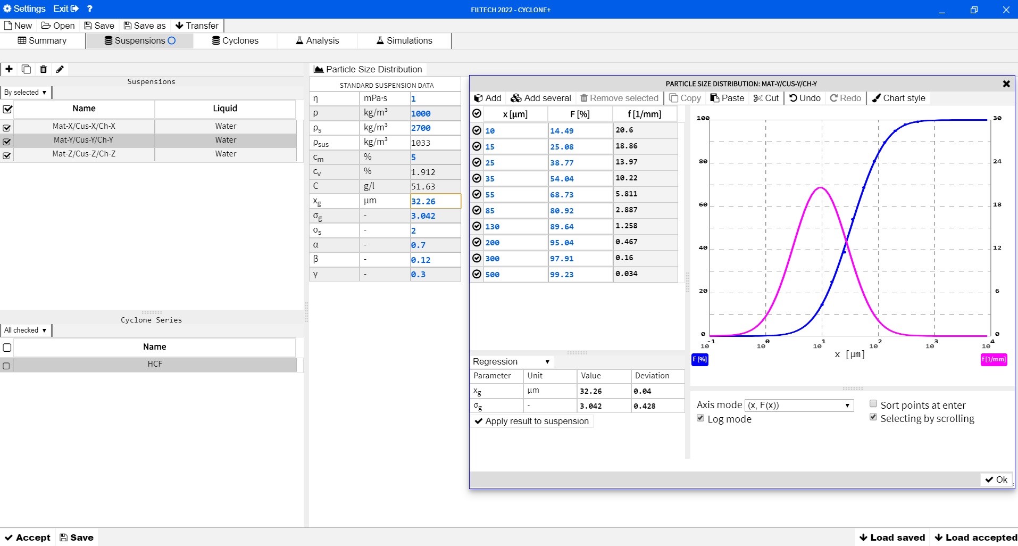Undo the last change

point(805,98)
